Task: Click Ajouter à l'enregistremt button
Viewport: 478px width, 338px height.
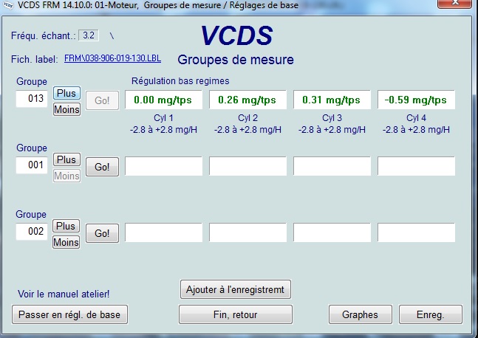Action: pos(236,289)
